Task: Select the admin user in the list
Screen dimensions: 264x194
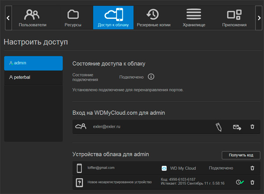Action: [33, 63]
